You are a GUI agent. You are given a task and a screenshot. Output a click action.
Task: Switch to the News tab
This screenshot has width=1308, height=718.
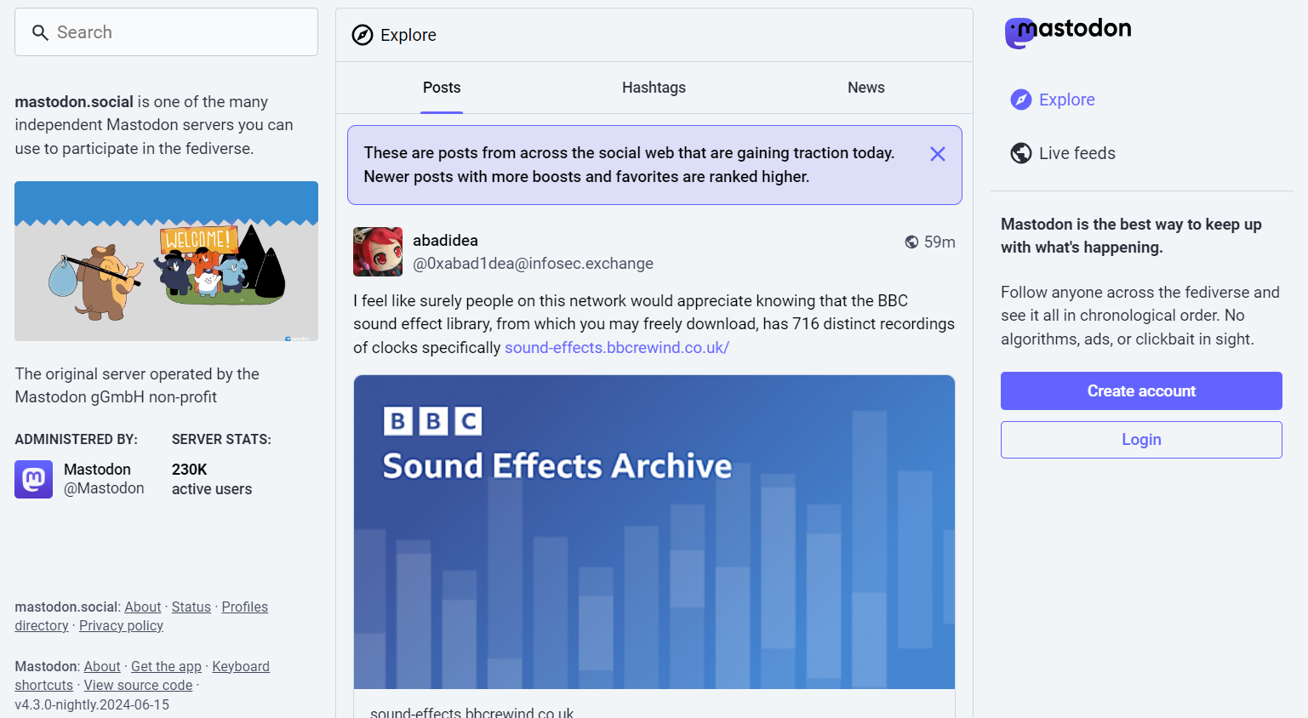(x=866, y=88)
